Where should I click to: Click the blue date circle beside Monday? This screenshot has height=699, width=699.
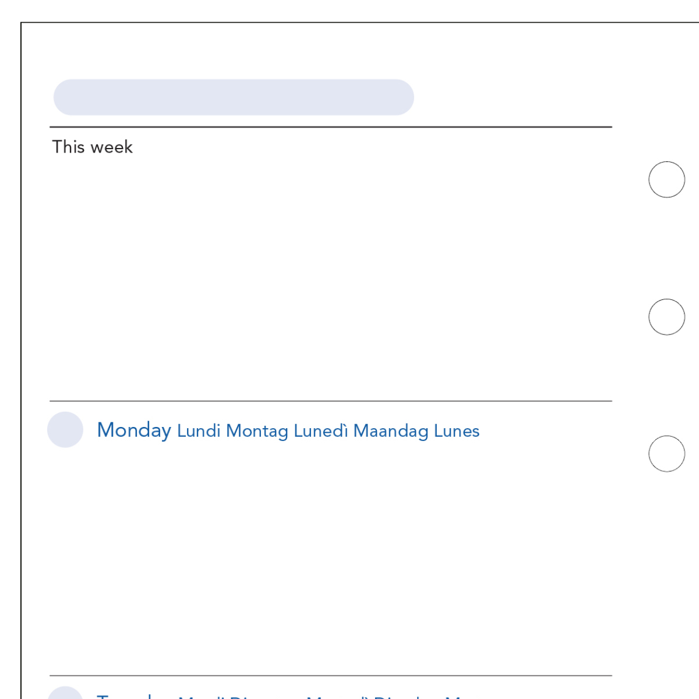(65, 430)
